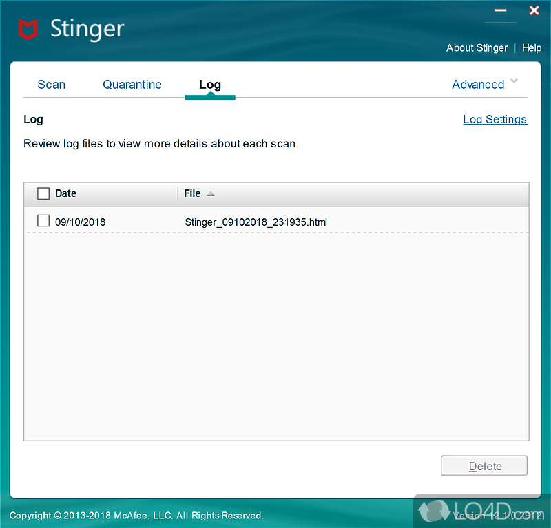Select the Log tab
Screen dimensions: 551x528
point(210,85)
